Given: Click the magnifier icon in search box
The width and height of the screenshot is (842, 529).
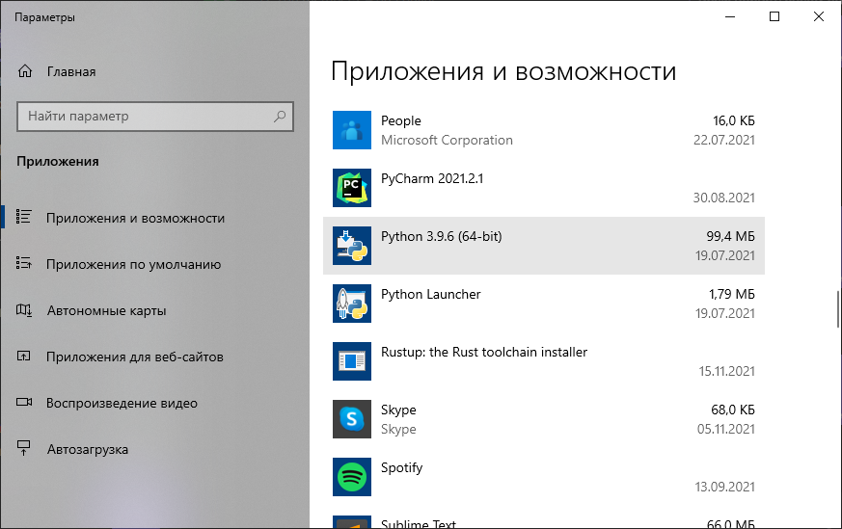Looking at the screenshot, I should (x=280, y=116).
